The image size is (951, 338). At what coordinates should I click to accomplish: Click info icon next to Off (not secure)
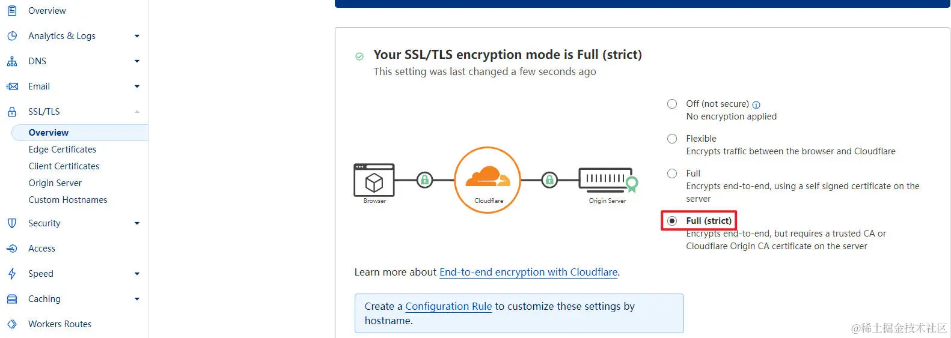756,104
